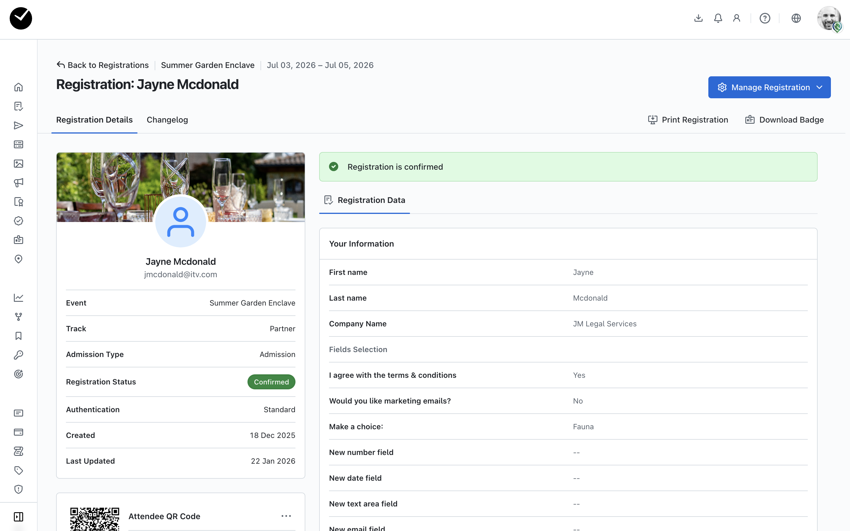Open the image gallery sidebar icon
This screenshot has width=850, height=531.
pos(19,164)
